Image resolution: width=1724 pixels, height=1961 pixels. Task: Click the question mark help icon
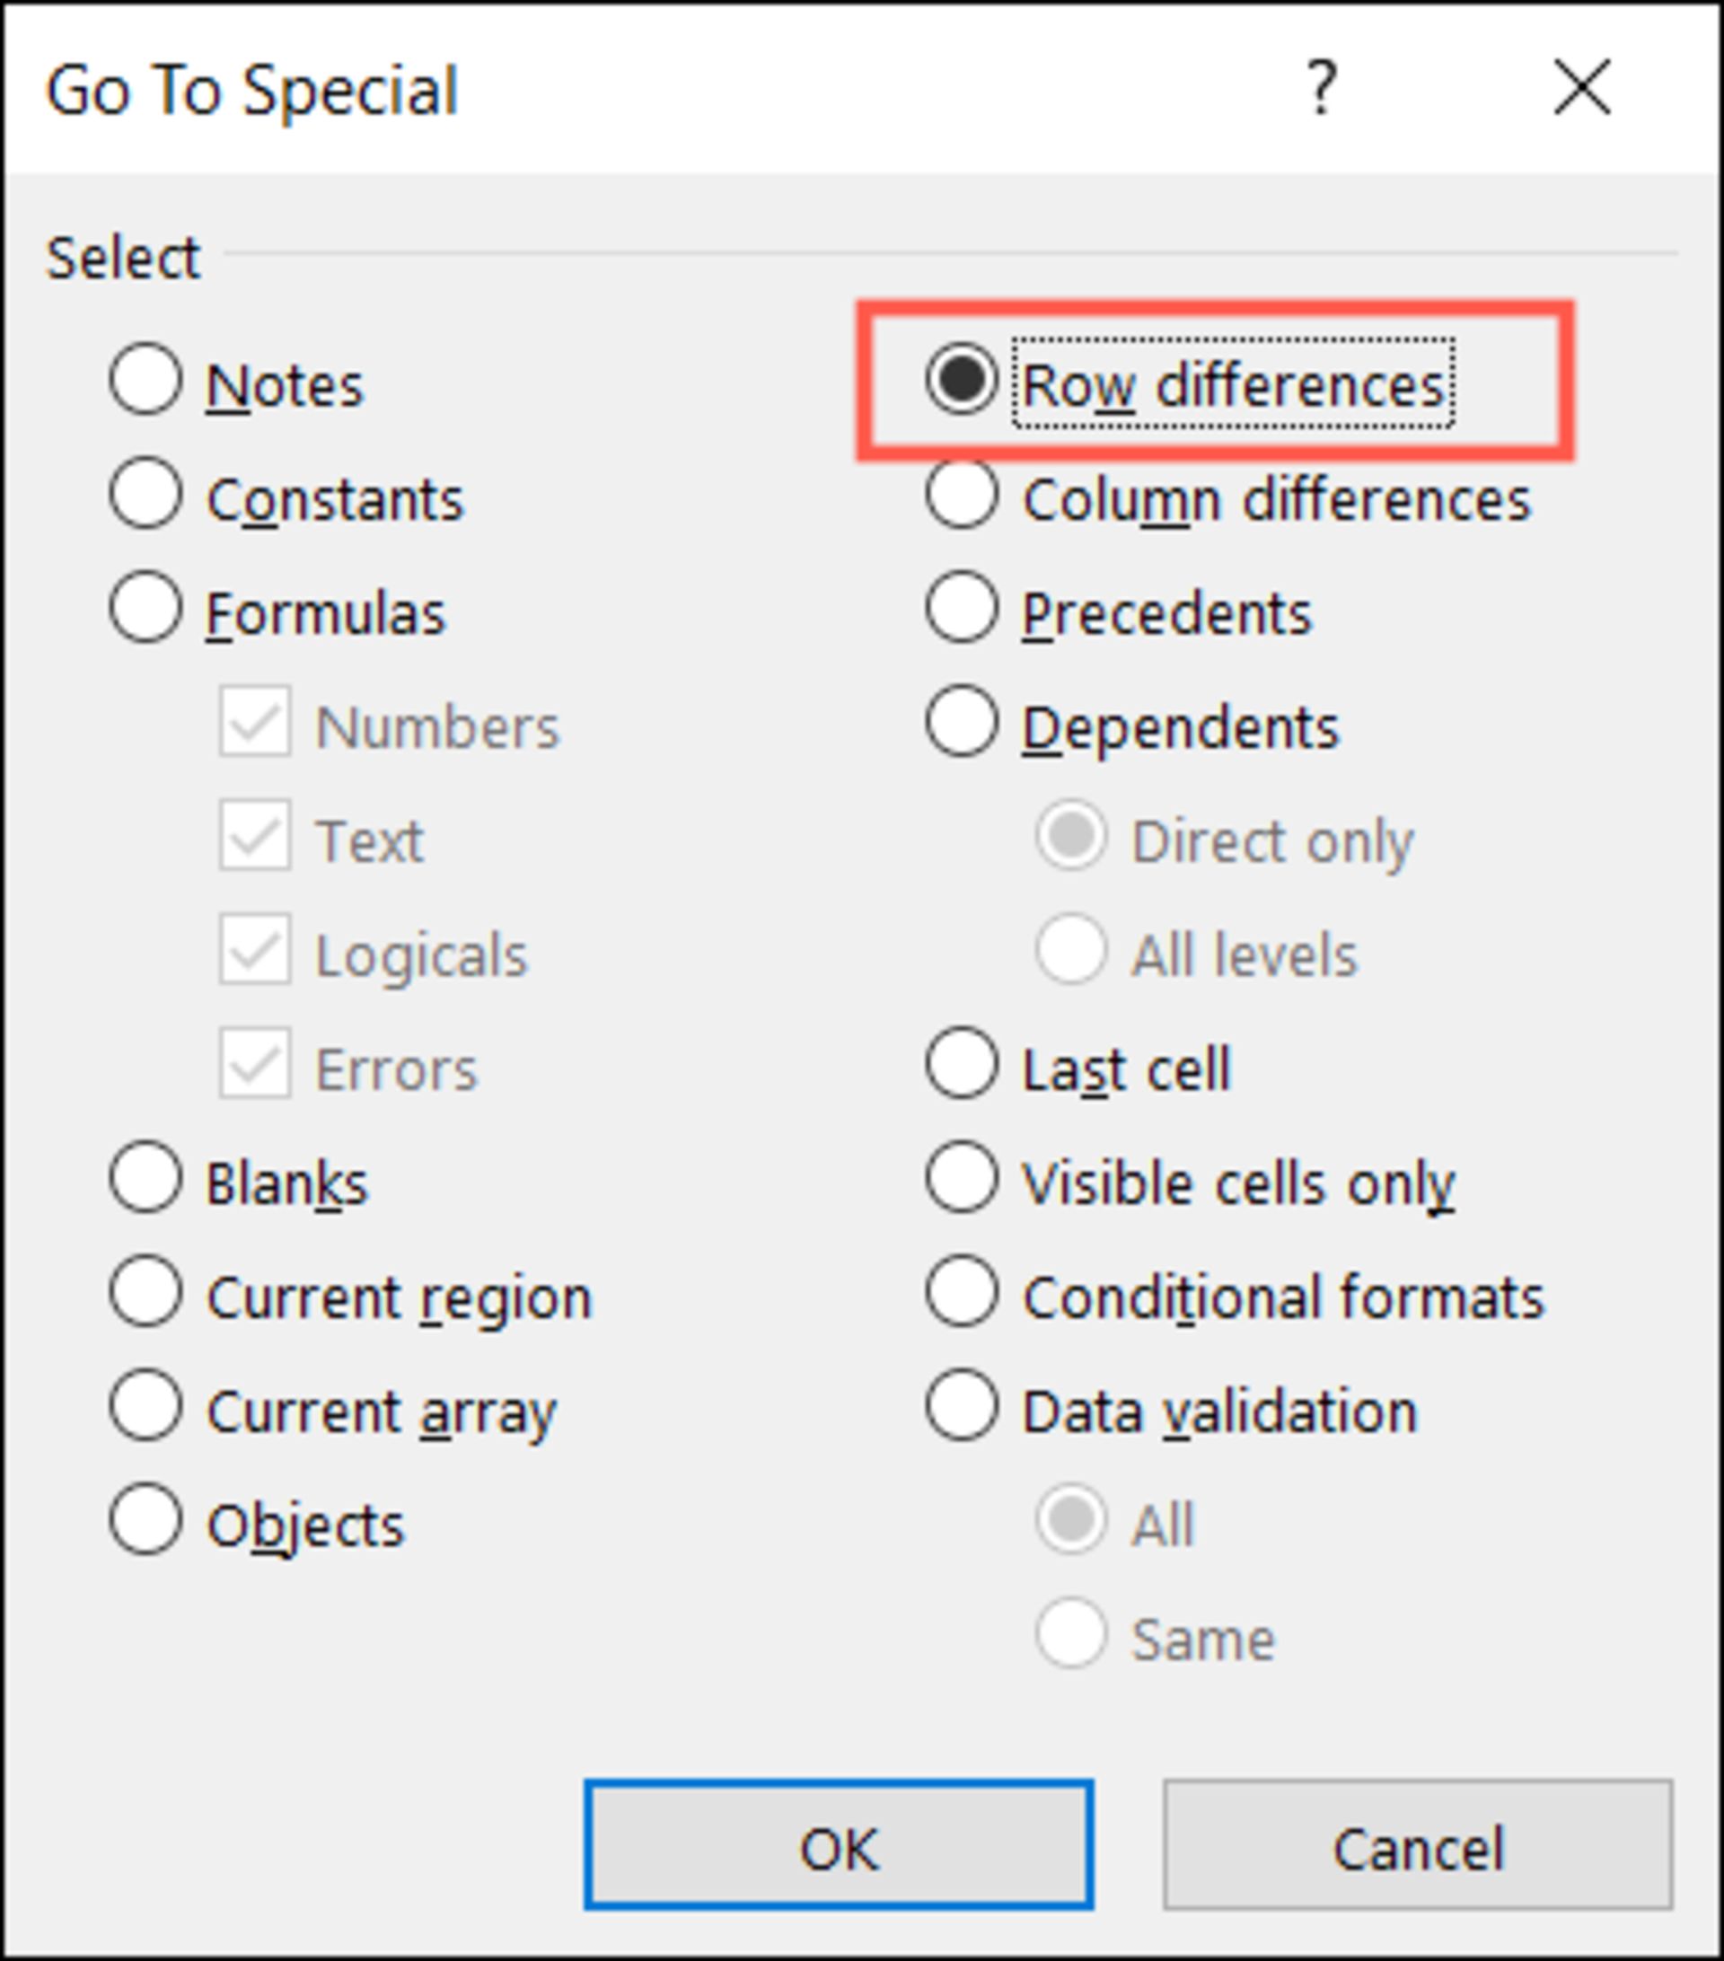click(1321, 87)
